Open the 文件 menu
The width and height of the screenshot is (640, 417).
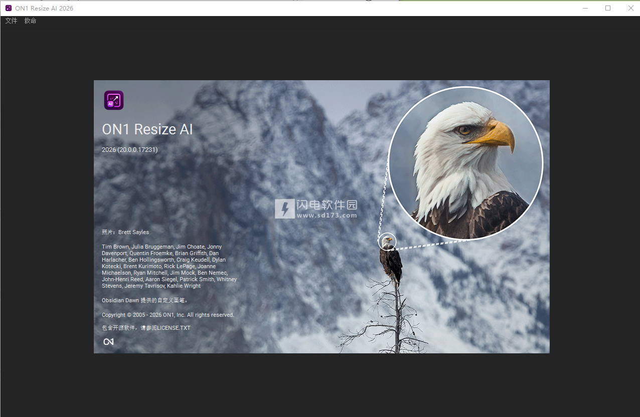pos(11,21)
